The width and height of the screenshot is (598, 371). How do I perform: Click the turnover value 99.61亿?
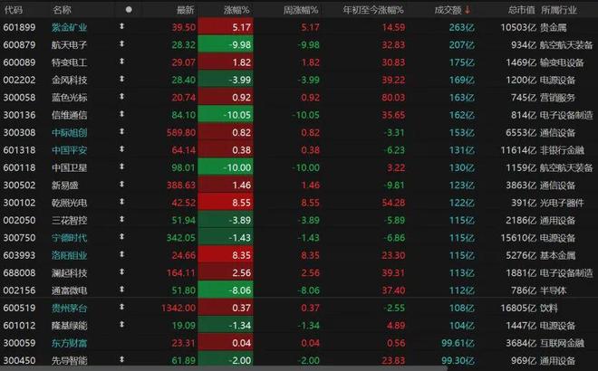point(458,343)
